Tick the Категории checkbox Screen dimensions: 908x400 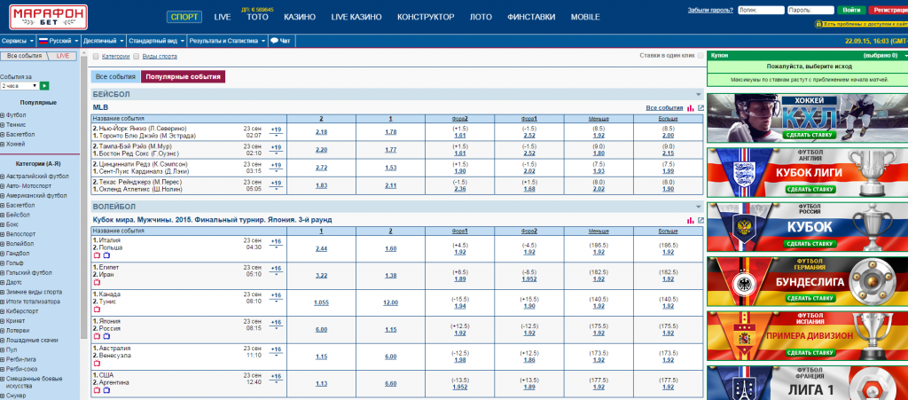click(x=96, y=56)
